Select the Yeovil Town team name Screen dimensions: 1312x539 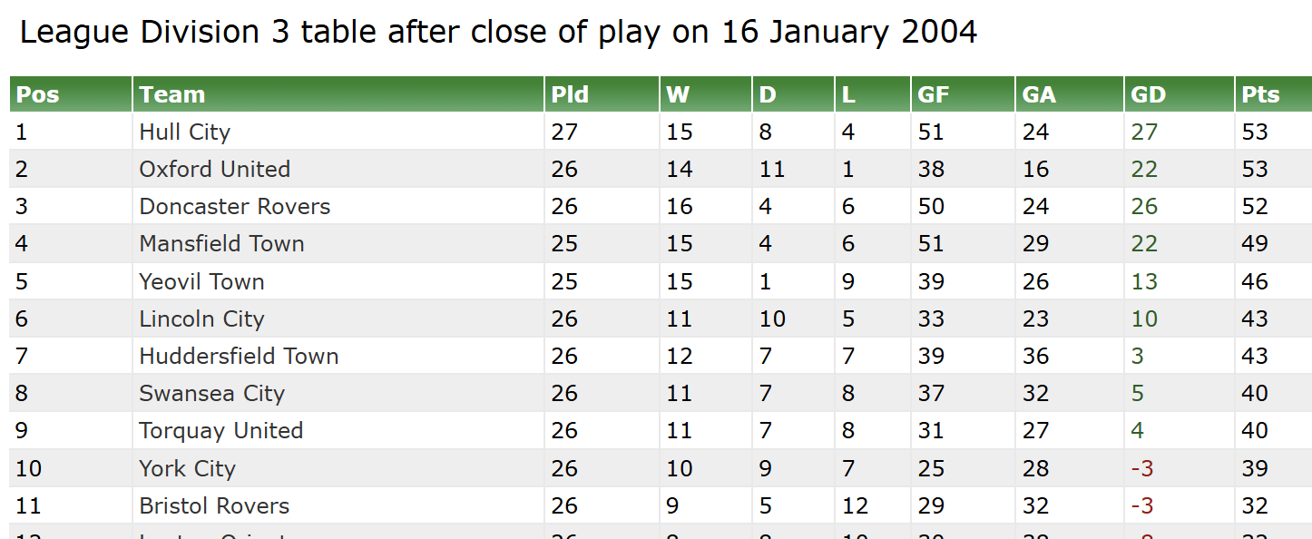pyautogui.click(x=201, y=281)
